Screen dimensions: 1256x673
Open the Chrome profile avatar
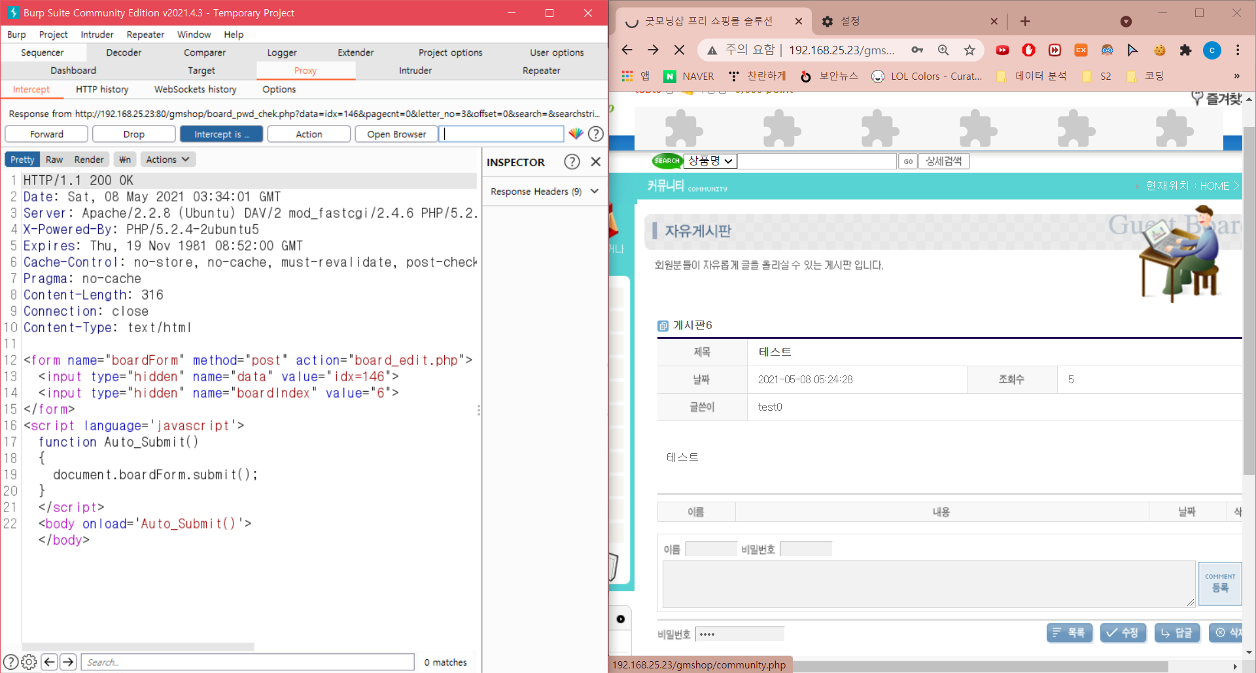[1212, 50]
